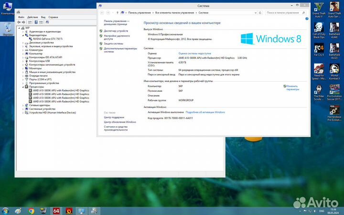Open Защита системы link

pyautogui.click(x=113, y=43)
